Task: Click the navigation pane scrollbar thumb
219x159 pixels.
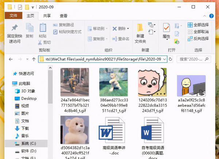Action: pyautogui.click(x=50, y=87)
